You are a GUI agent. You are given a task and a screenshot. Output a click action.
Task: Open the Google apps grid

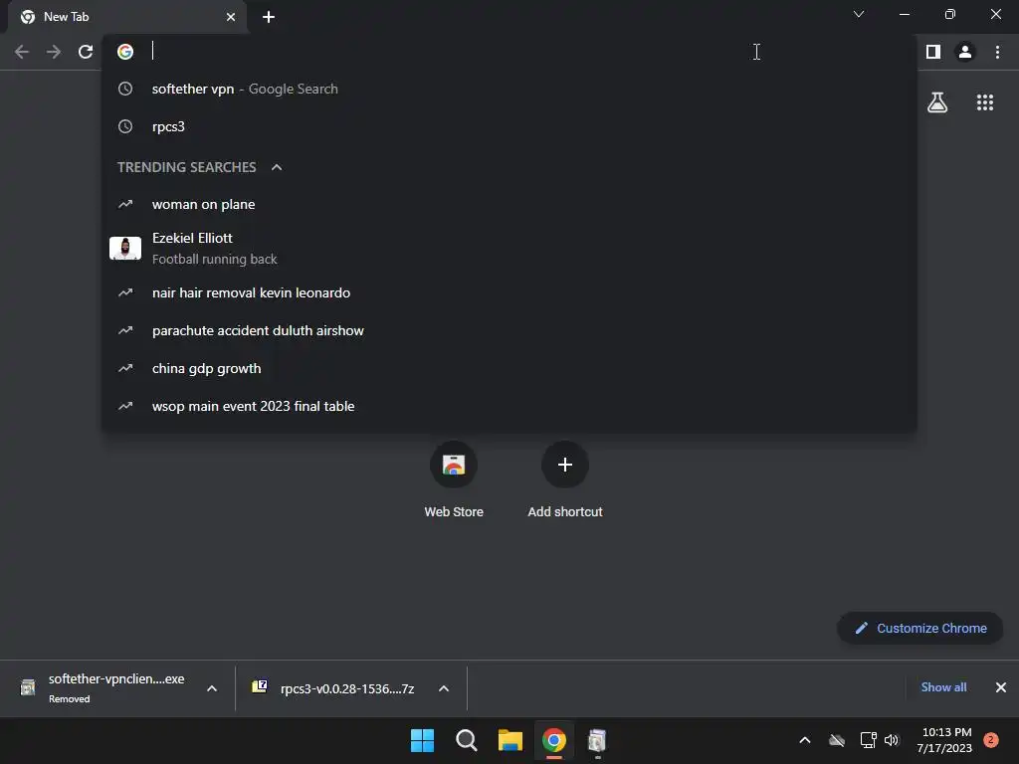pyautogui.click(x=985, y=102)
